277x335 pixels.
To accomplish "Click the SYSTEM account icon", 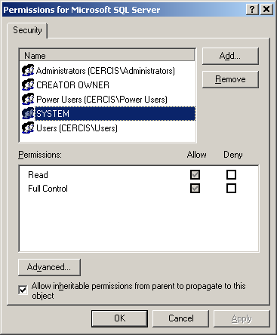I will tap(28, 113).
